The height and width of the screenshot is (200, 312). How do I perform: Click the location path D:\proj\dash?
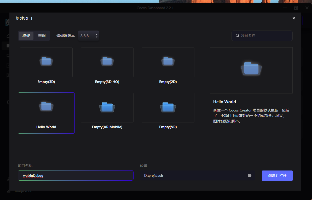coord(154,175)
